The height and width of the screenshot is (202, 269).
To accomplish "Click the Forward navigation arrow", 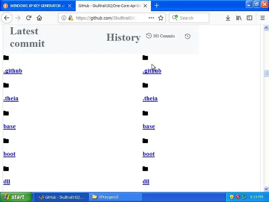I will 18,18.
